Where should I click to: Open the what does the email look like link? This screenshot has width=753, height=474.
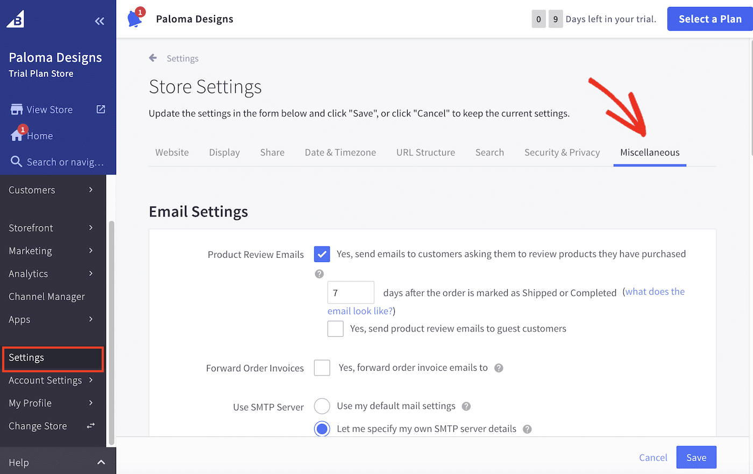click(654, 291)
